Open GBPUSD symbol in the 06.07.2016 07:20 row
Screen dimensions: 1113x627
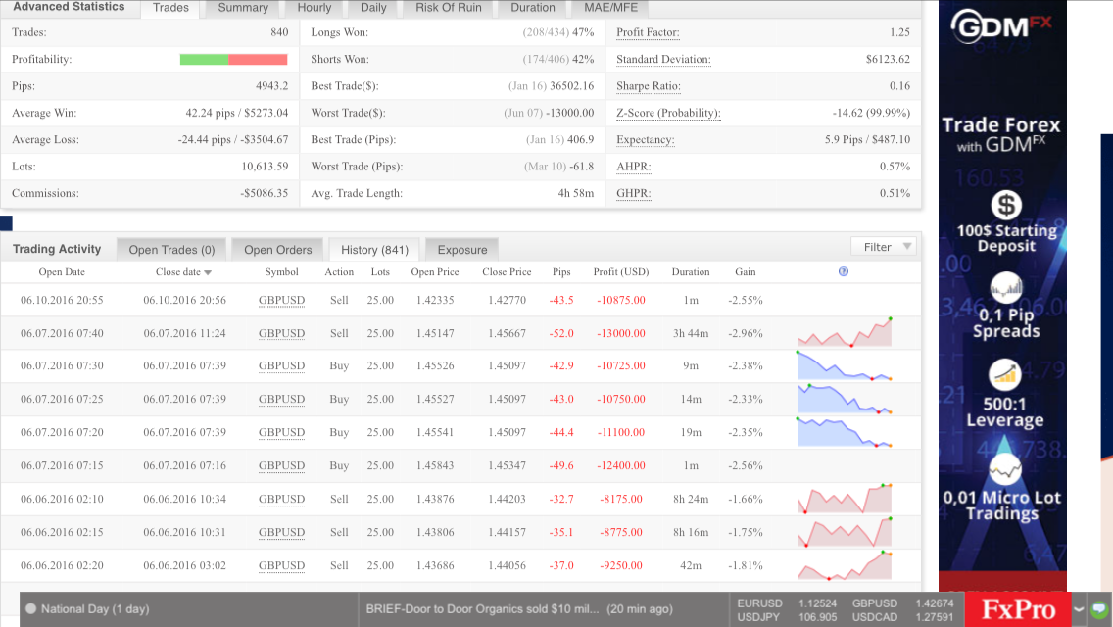coord(281,432)
